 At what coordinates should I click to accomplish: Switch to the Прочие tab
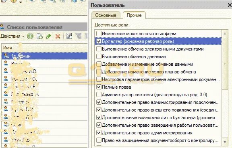tap(134, 15)
